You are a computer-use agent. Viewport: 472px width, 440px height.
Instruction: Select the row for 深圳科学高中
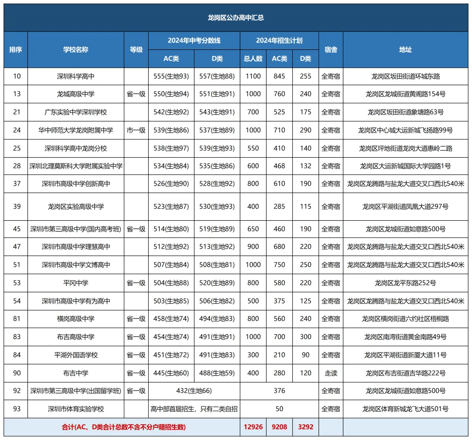(x=76, y=76)
